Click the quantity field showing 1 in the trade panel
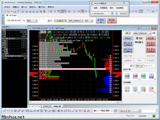Viewport: 160px width, 120px height. 126,66
